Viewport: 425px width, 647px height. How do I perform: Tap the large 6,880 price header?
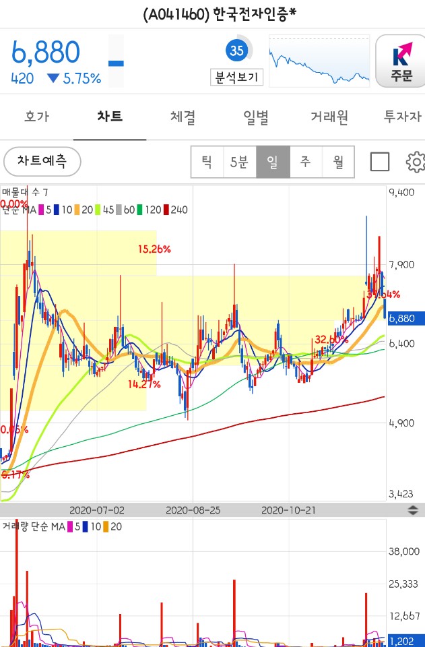(45, 53)
